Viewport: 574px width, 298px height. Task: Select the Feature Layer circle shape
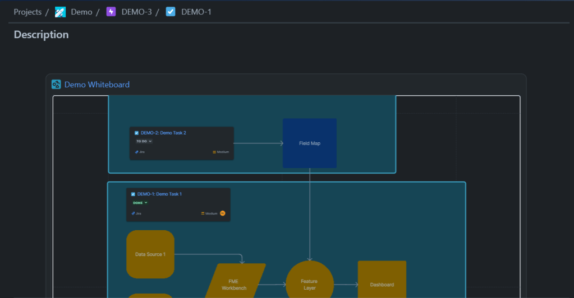pos(309,284)
